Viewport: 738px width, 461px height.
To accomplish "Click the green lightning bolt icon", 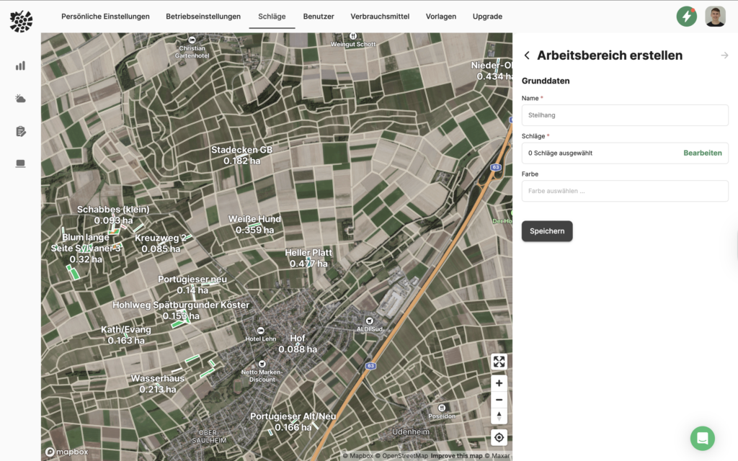I will tap(686, 17).
